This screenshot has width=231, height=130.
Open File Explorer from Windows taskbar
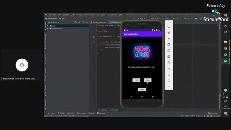(225, 42)
